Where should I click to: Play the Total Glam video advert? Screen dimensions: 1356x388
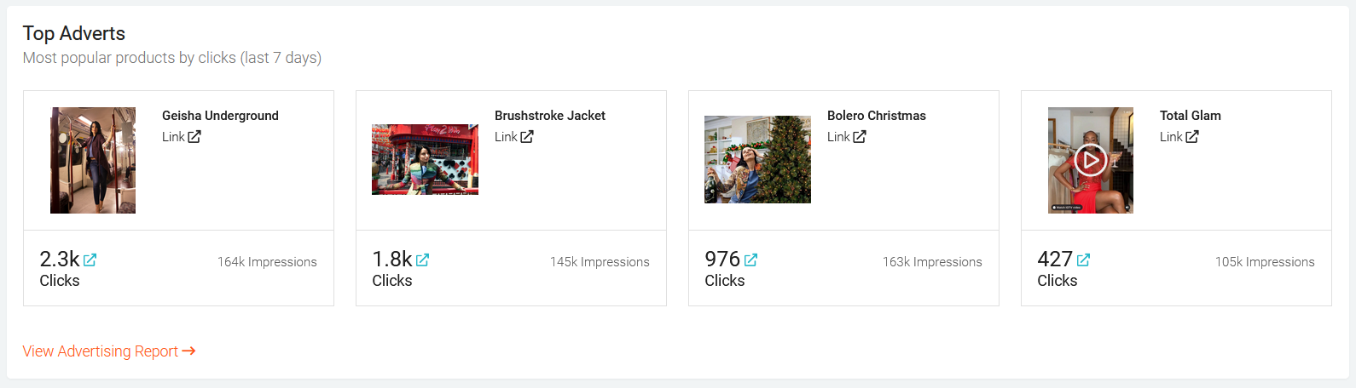(x=1090, y=160)
